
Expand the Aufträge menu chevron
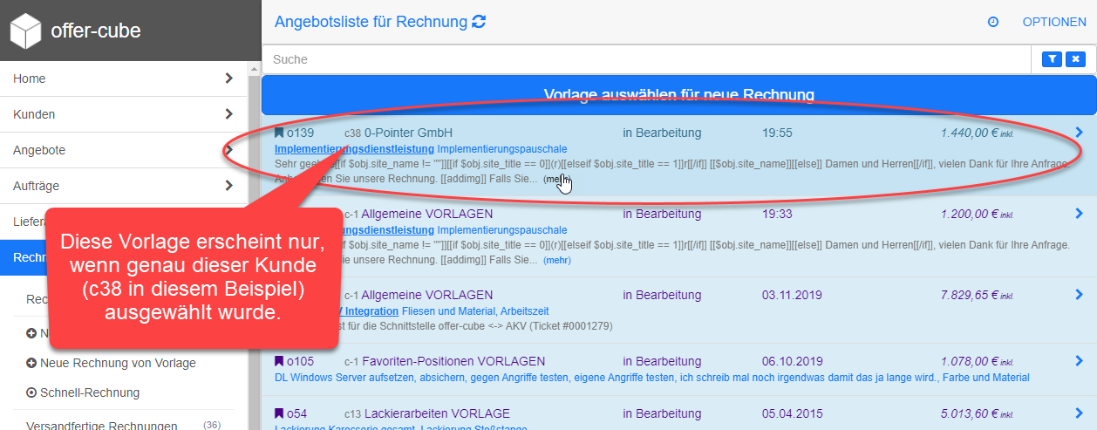[228, 186]
